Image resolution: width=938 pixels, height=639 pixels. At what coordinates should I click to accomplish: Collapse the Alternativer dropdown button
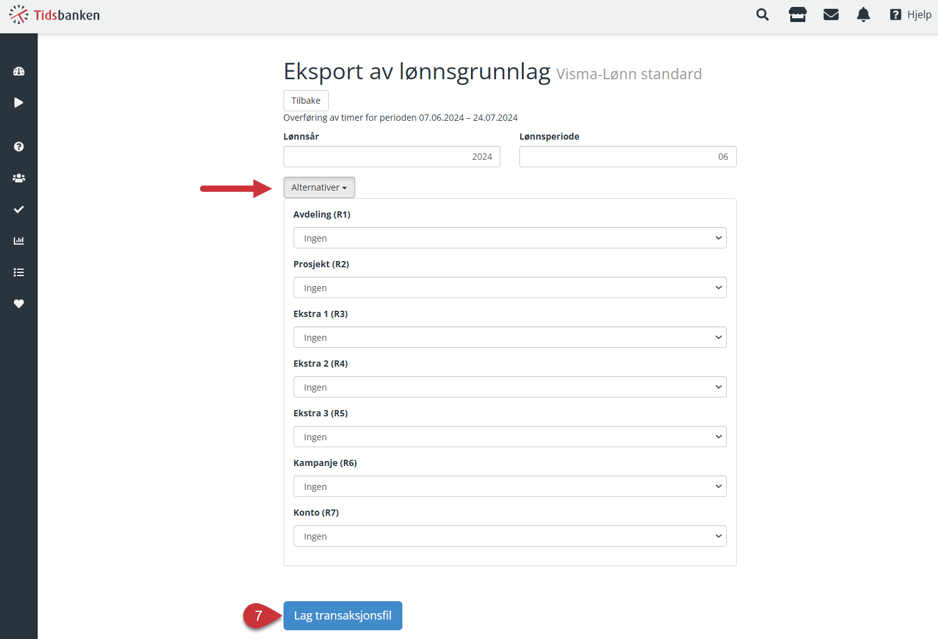pos(319,187)
